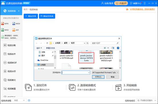Open the 组织 organize dropdown
This screenshot has width=158, height=104.
pos(39,48)
